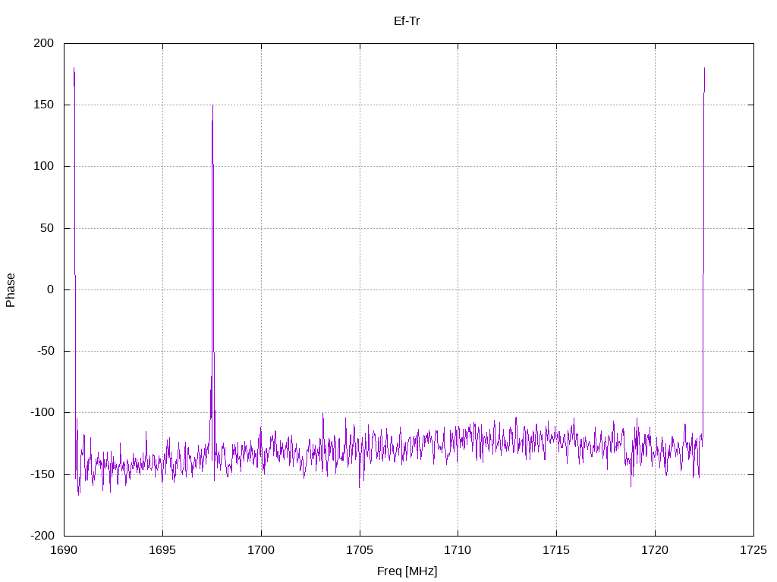Click the y-axis tick label "150"
This screenshot has height=582, width=777.
(43, 105)
